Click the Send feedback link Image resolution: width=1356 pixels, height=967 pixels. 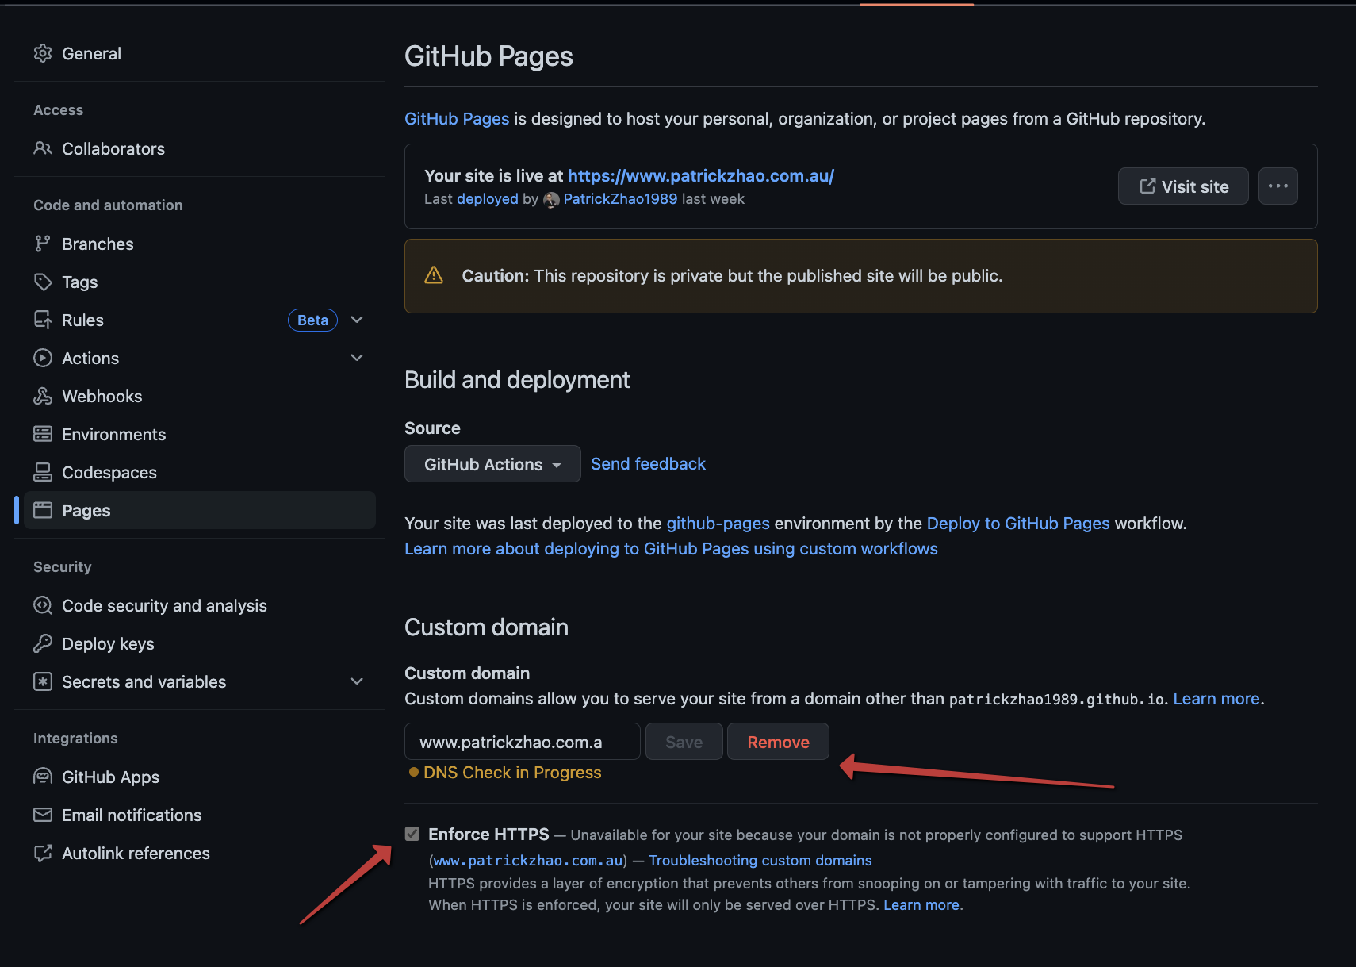[648, 464]
